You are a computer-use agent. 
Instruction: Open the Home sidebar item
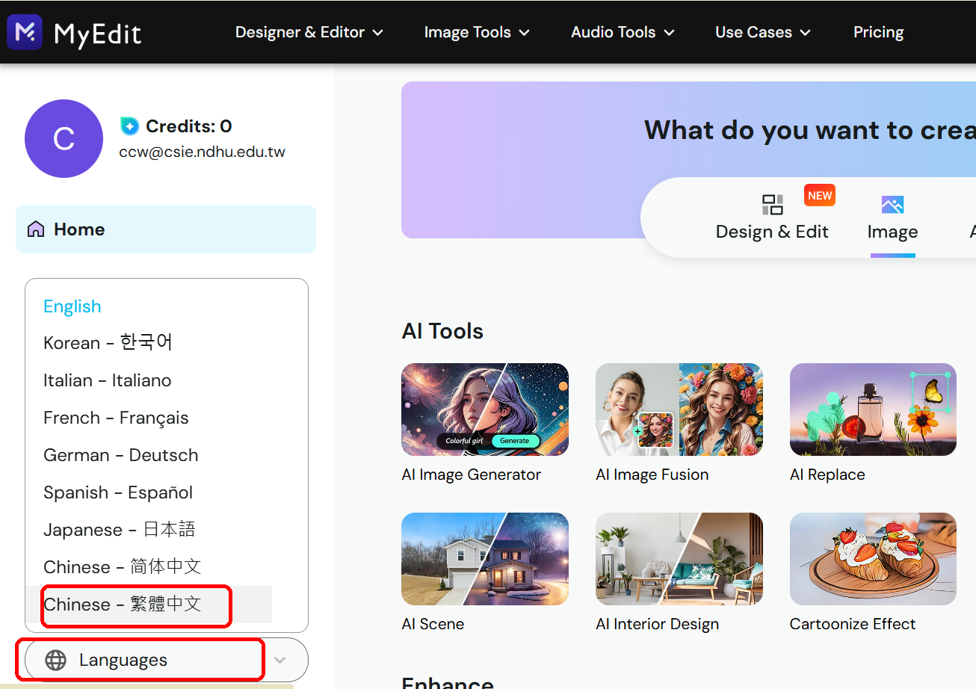(166, 229)
